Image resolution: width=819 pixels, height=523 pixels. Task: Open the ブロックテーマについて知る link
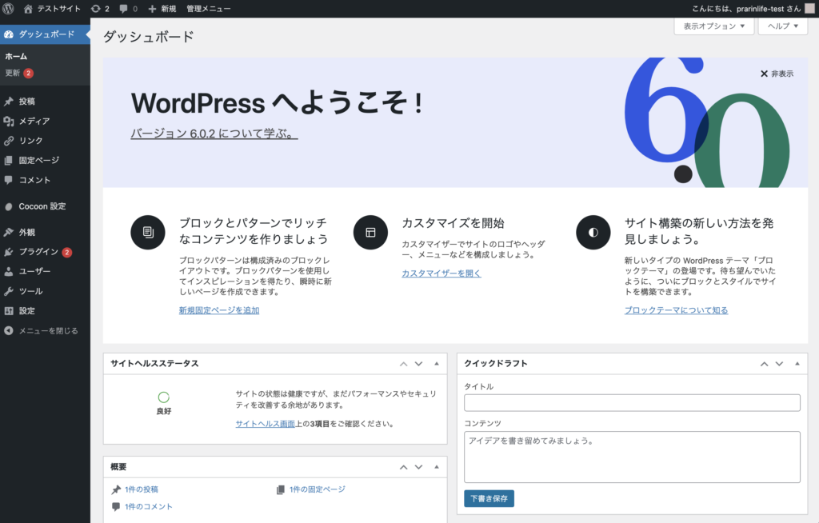(676, 310)
